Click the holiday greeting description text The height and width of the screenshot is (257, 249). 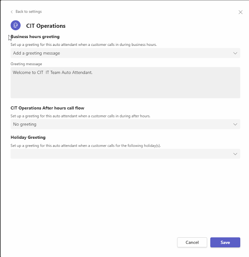86,145
